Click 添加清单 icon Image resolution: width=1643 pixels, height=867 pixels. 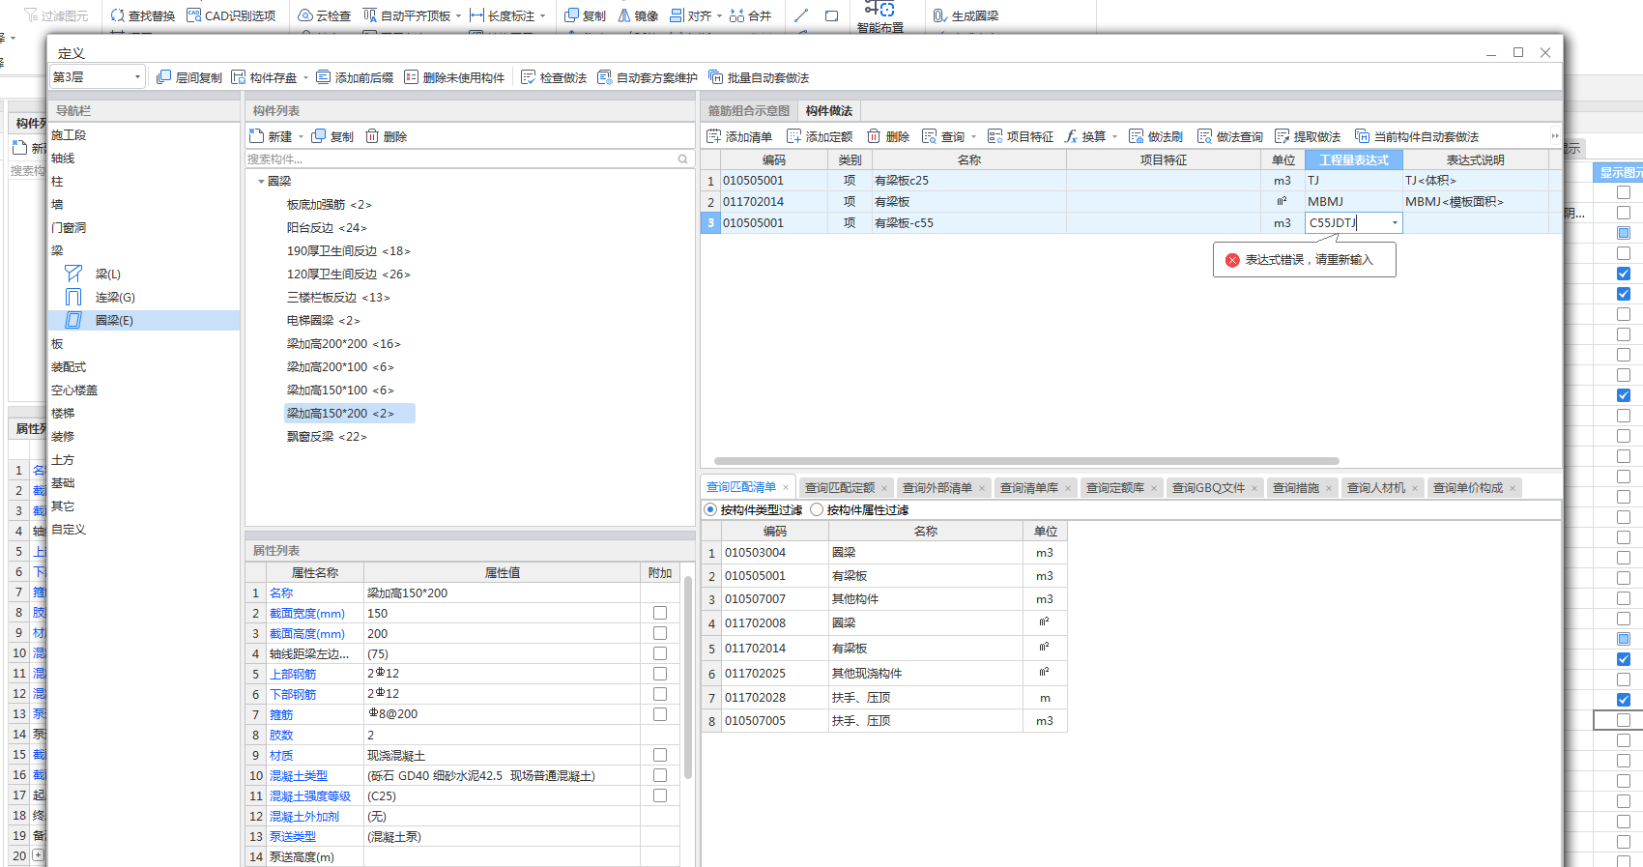713,136
